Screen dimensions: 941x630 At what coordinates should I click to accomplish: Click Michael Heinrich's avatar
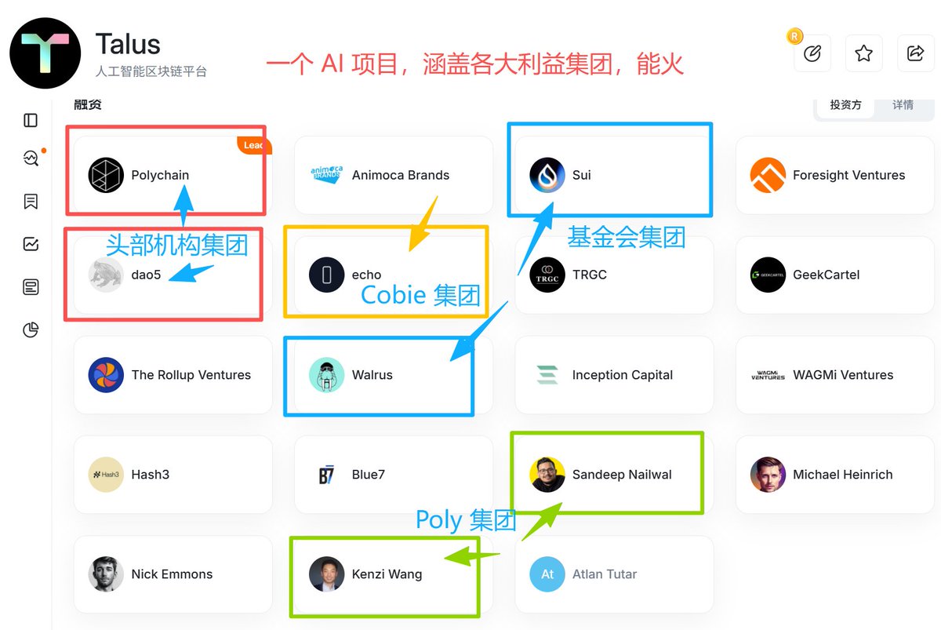click(x=768, y=475)
